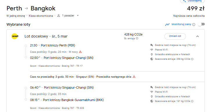Click the Udostępnij share button

pyautogui.click(x=192, y=1)
